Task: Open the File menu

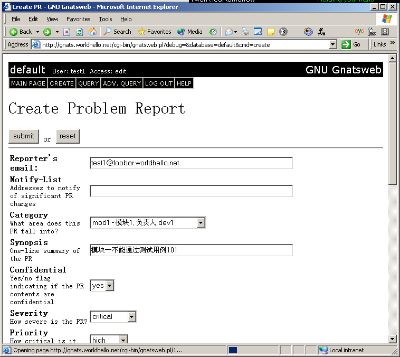Action: click(x=16, y=19)
